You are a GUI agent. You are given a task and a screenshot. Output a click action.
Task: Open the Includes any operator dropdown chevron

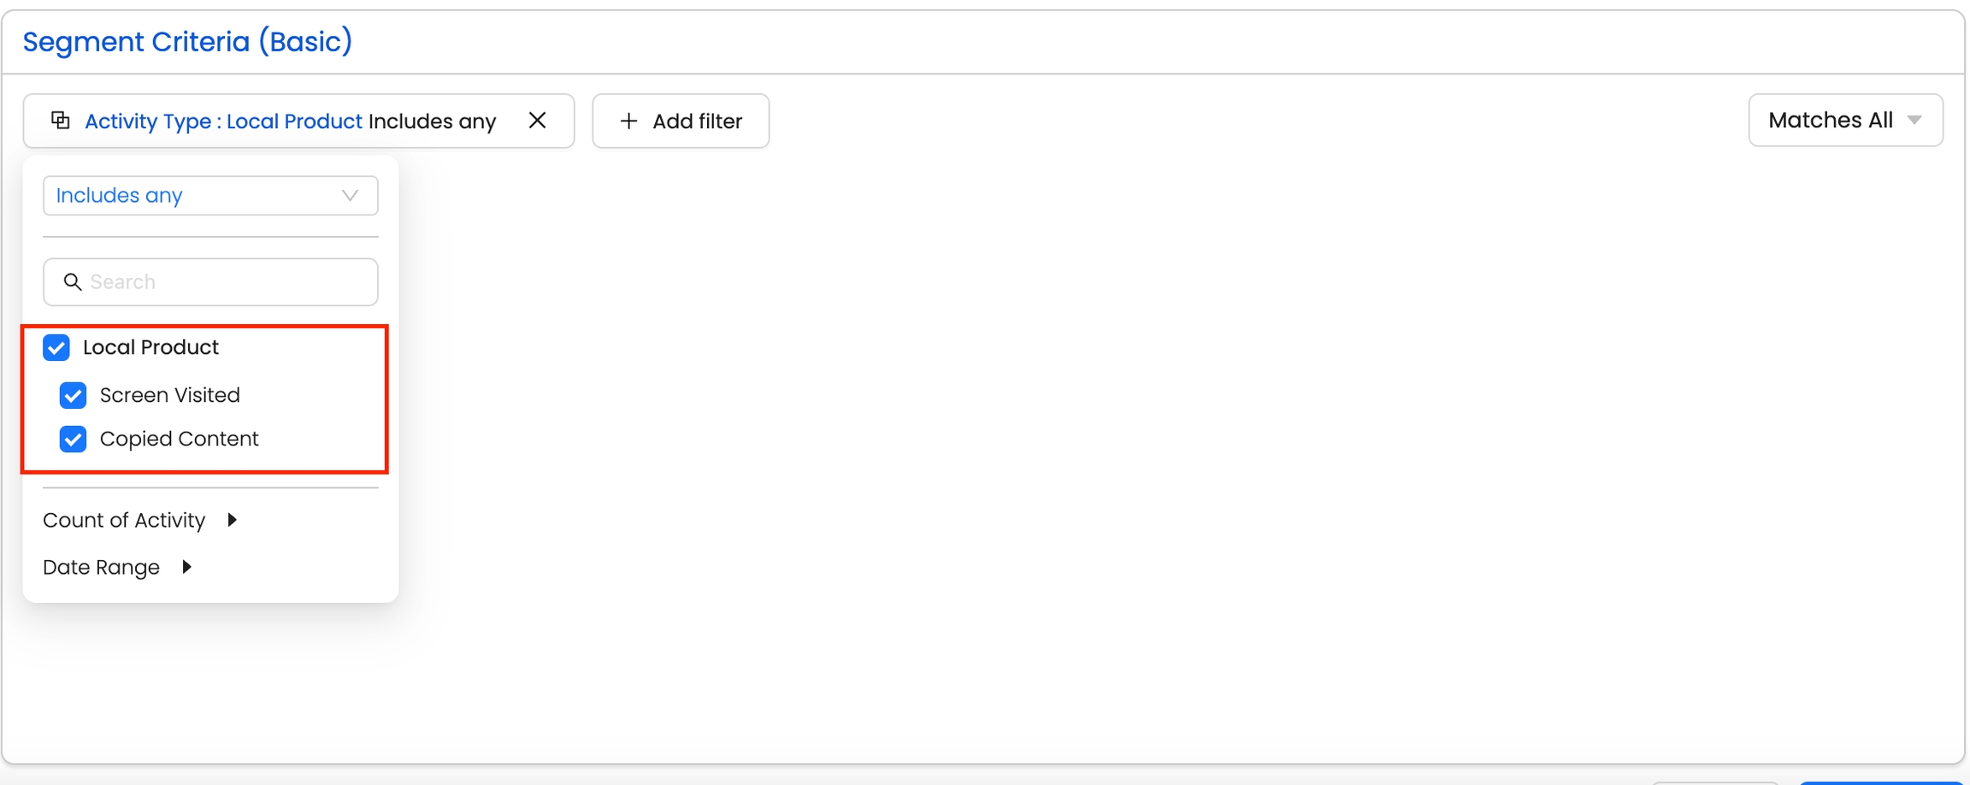click(x=350, y=196)
